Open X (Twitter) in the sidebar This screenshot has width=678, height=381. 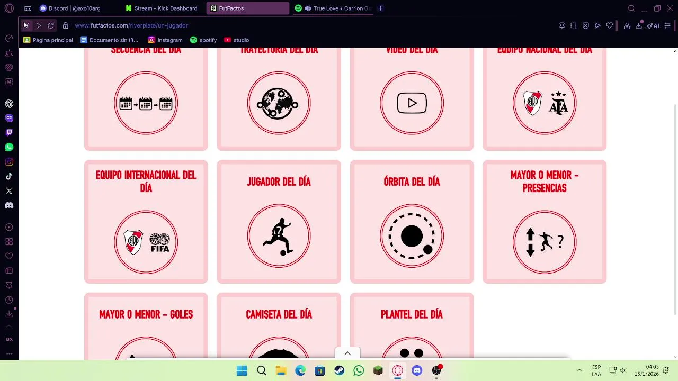(x=9, y=190)
